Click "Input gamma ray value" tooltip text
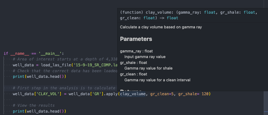The height and width of the screenshot is (115, 268). tap(145, 57)
